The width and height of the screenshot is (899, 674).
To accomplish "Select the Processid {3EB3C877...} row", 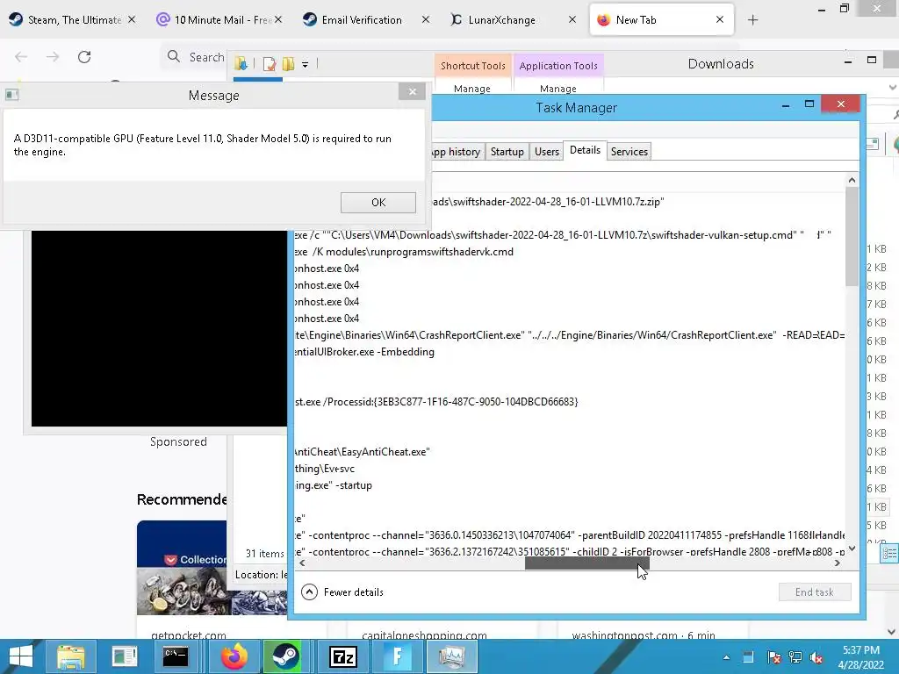I will [x=570, y=402].
